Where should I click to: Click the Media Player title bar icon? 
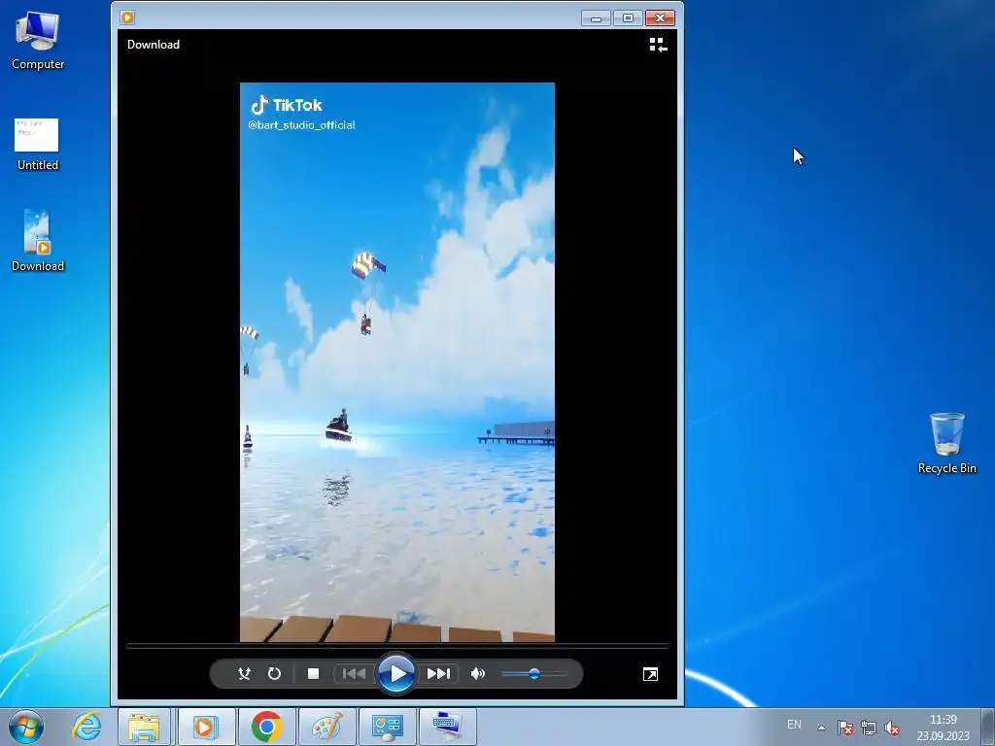tap(127, 17)
